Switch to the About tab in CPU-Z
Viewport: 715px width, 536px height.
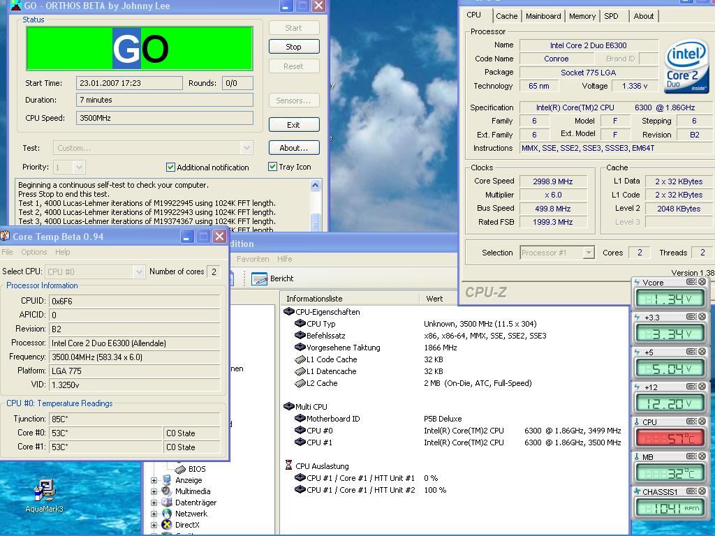643,16
